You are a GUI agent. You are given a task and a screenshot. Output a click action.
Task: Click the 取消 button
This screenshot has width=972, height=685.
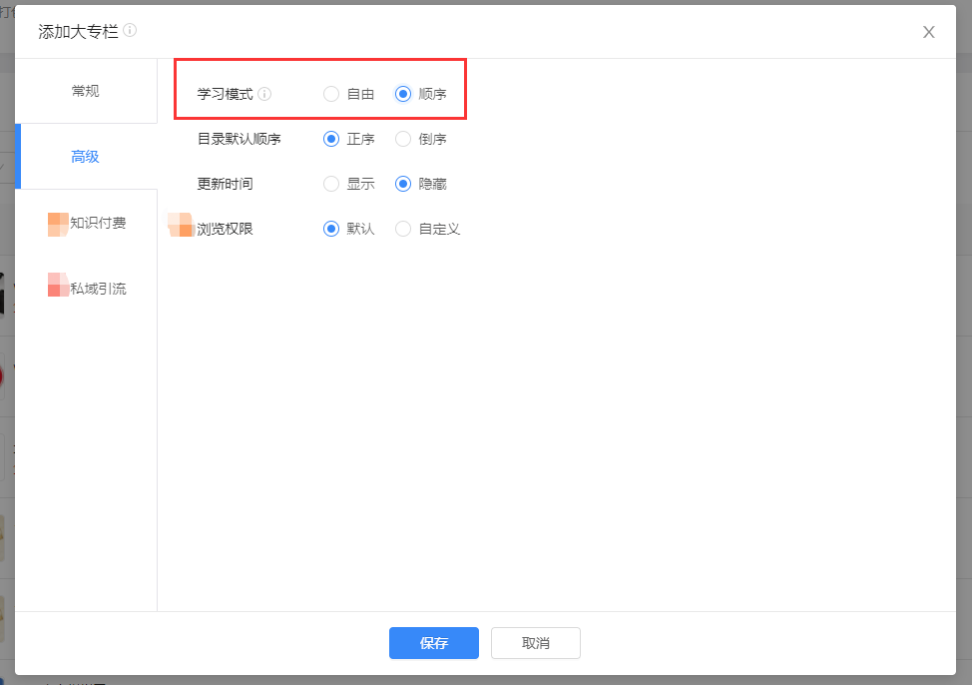(x=535, y=643)
